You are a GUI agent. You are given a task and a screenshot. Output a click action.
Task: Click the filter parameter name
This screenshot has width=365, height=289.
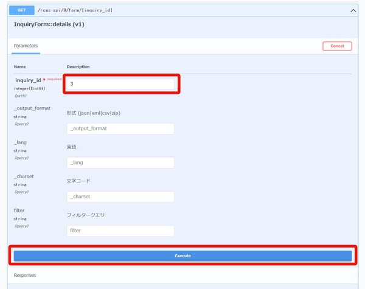19,211
